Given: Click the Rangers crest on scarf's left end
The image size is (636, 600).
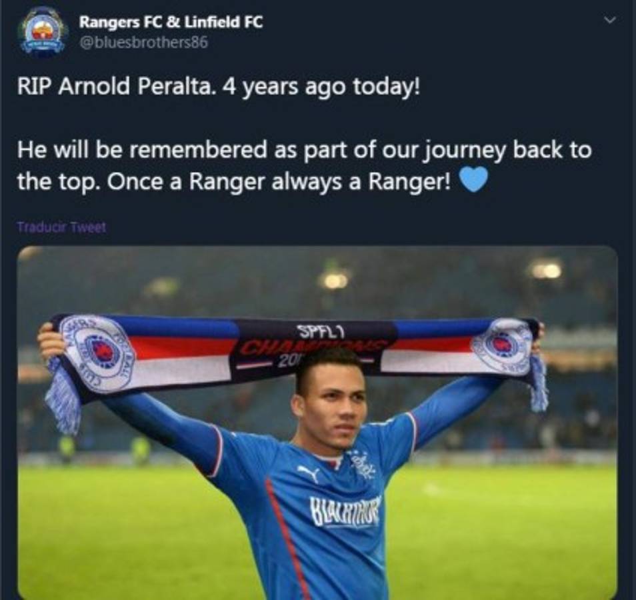Looking at the screenshot, I should pyautogui.click(x=99, y=353).
